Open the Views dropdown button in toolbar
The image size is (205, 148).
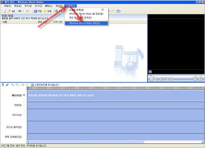pyautogui.click(x=119, y=11)
